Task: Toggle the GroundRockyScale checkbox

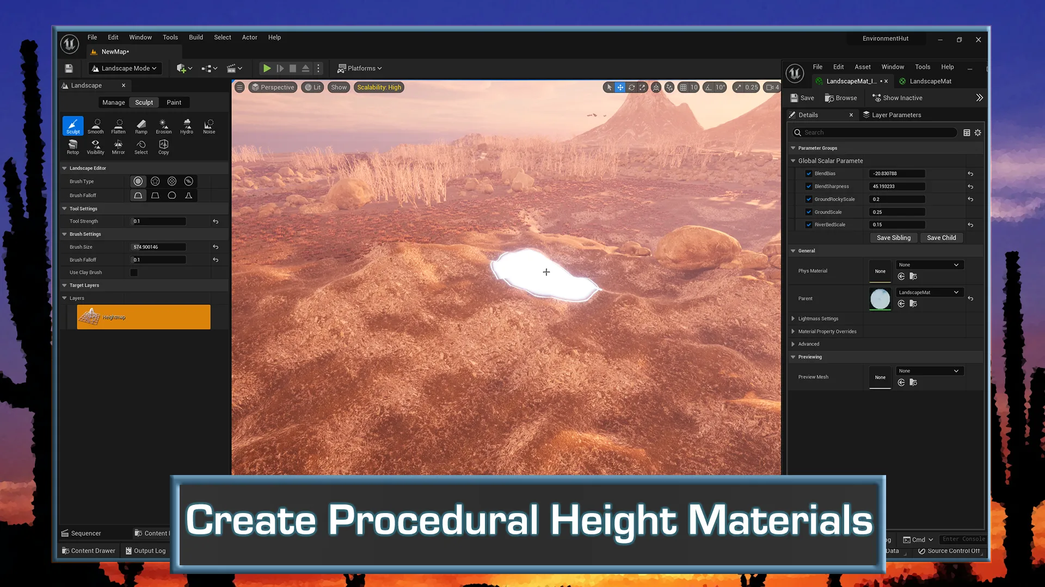Action: click(809, 199)
